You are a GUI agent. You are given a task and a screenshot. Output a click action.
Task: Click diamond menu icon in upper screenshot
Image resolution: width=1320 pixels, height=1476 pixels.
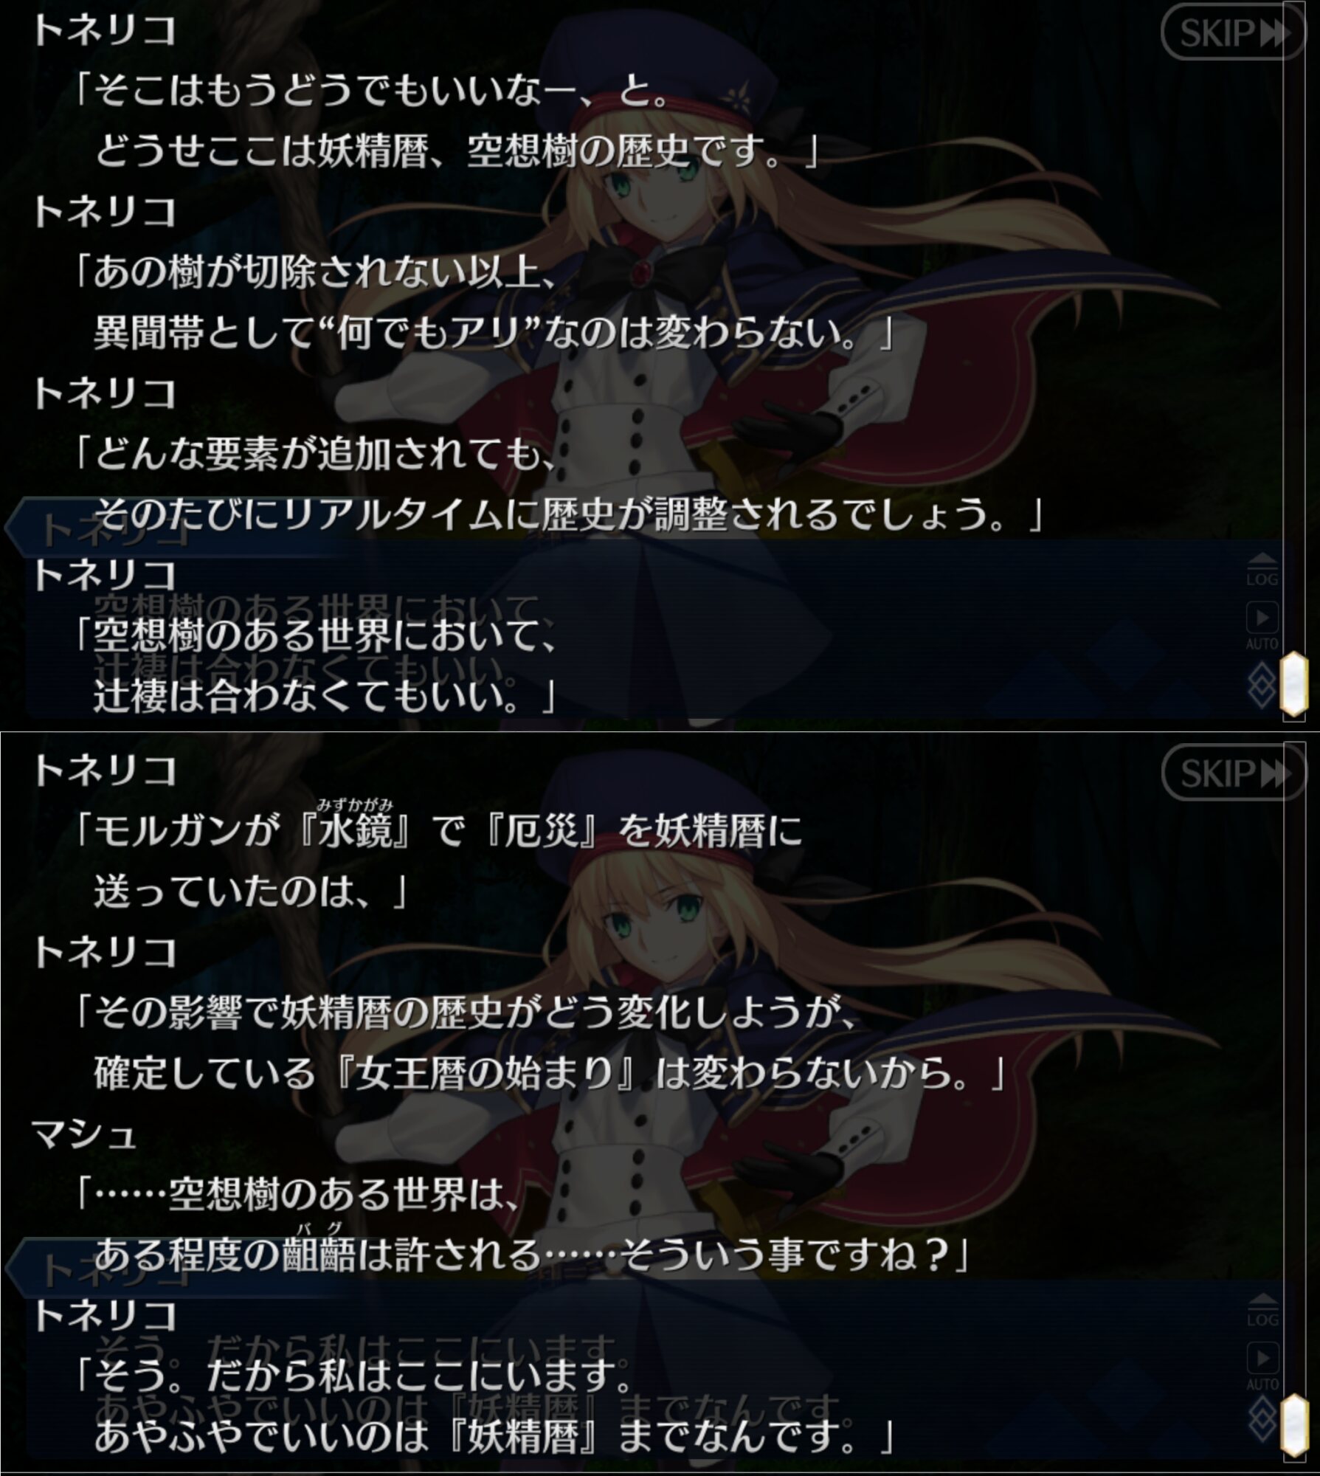1262,685
